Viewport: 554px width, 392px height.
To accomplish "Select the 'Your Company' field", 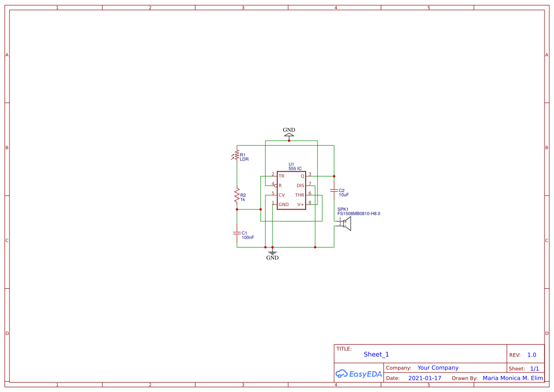I will (x=438, y=368).
